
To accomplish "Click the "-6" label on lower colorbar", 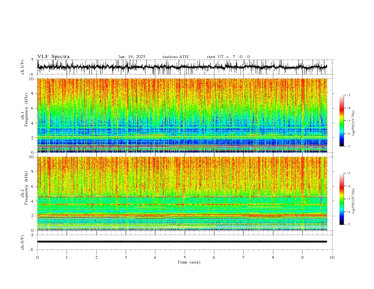I will click(x=348, y=212).
